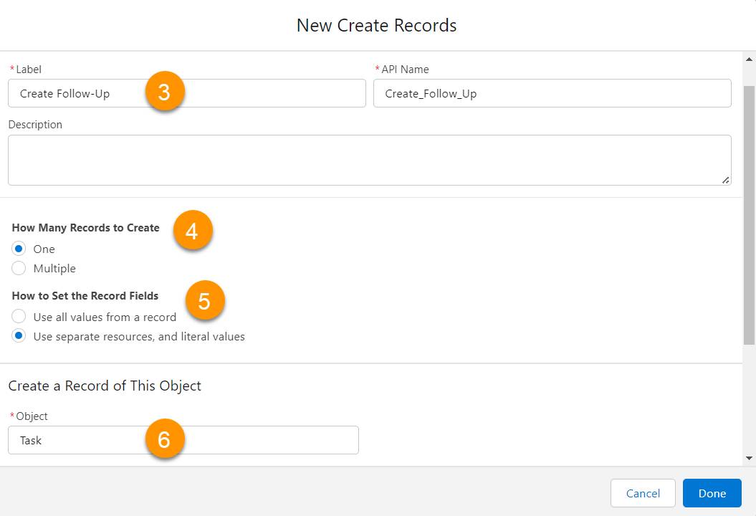The image size is (756, 516).
Task: Click the orange marker numbered 3
Action: 166,90
